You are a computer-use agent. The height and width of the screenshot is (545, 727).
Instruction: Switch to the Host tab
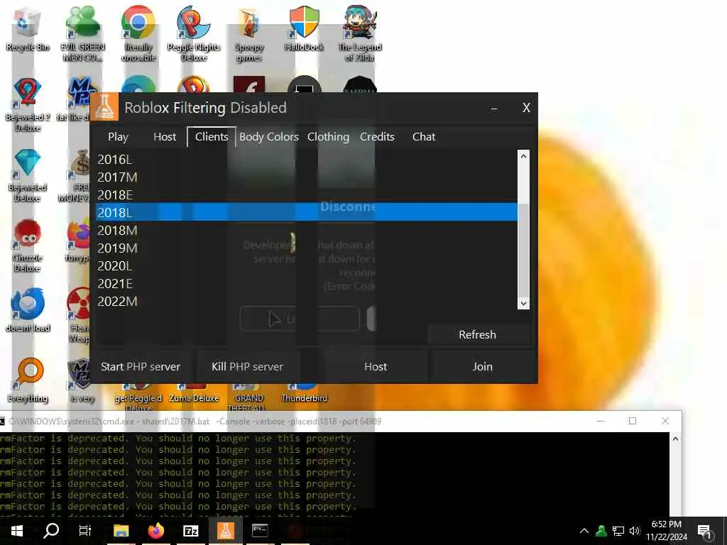[x=165, y=137]
